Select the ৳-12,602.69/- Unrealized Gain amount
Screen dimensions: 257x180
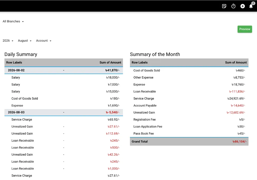coord(236,113)
